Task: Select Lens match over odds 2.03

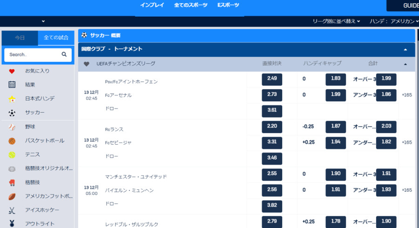Action: click(x=386, y=127)
